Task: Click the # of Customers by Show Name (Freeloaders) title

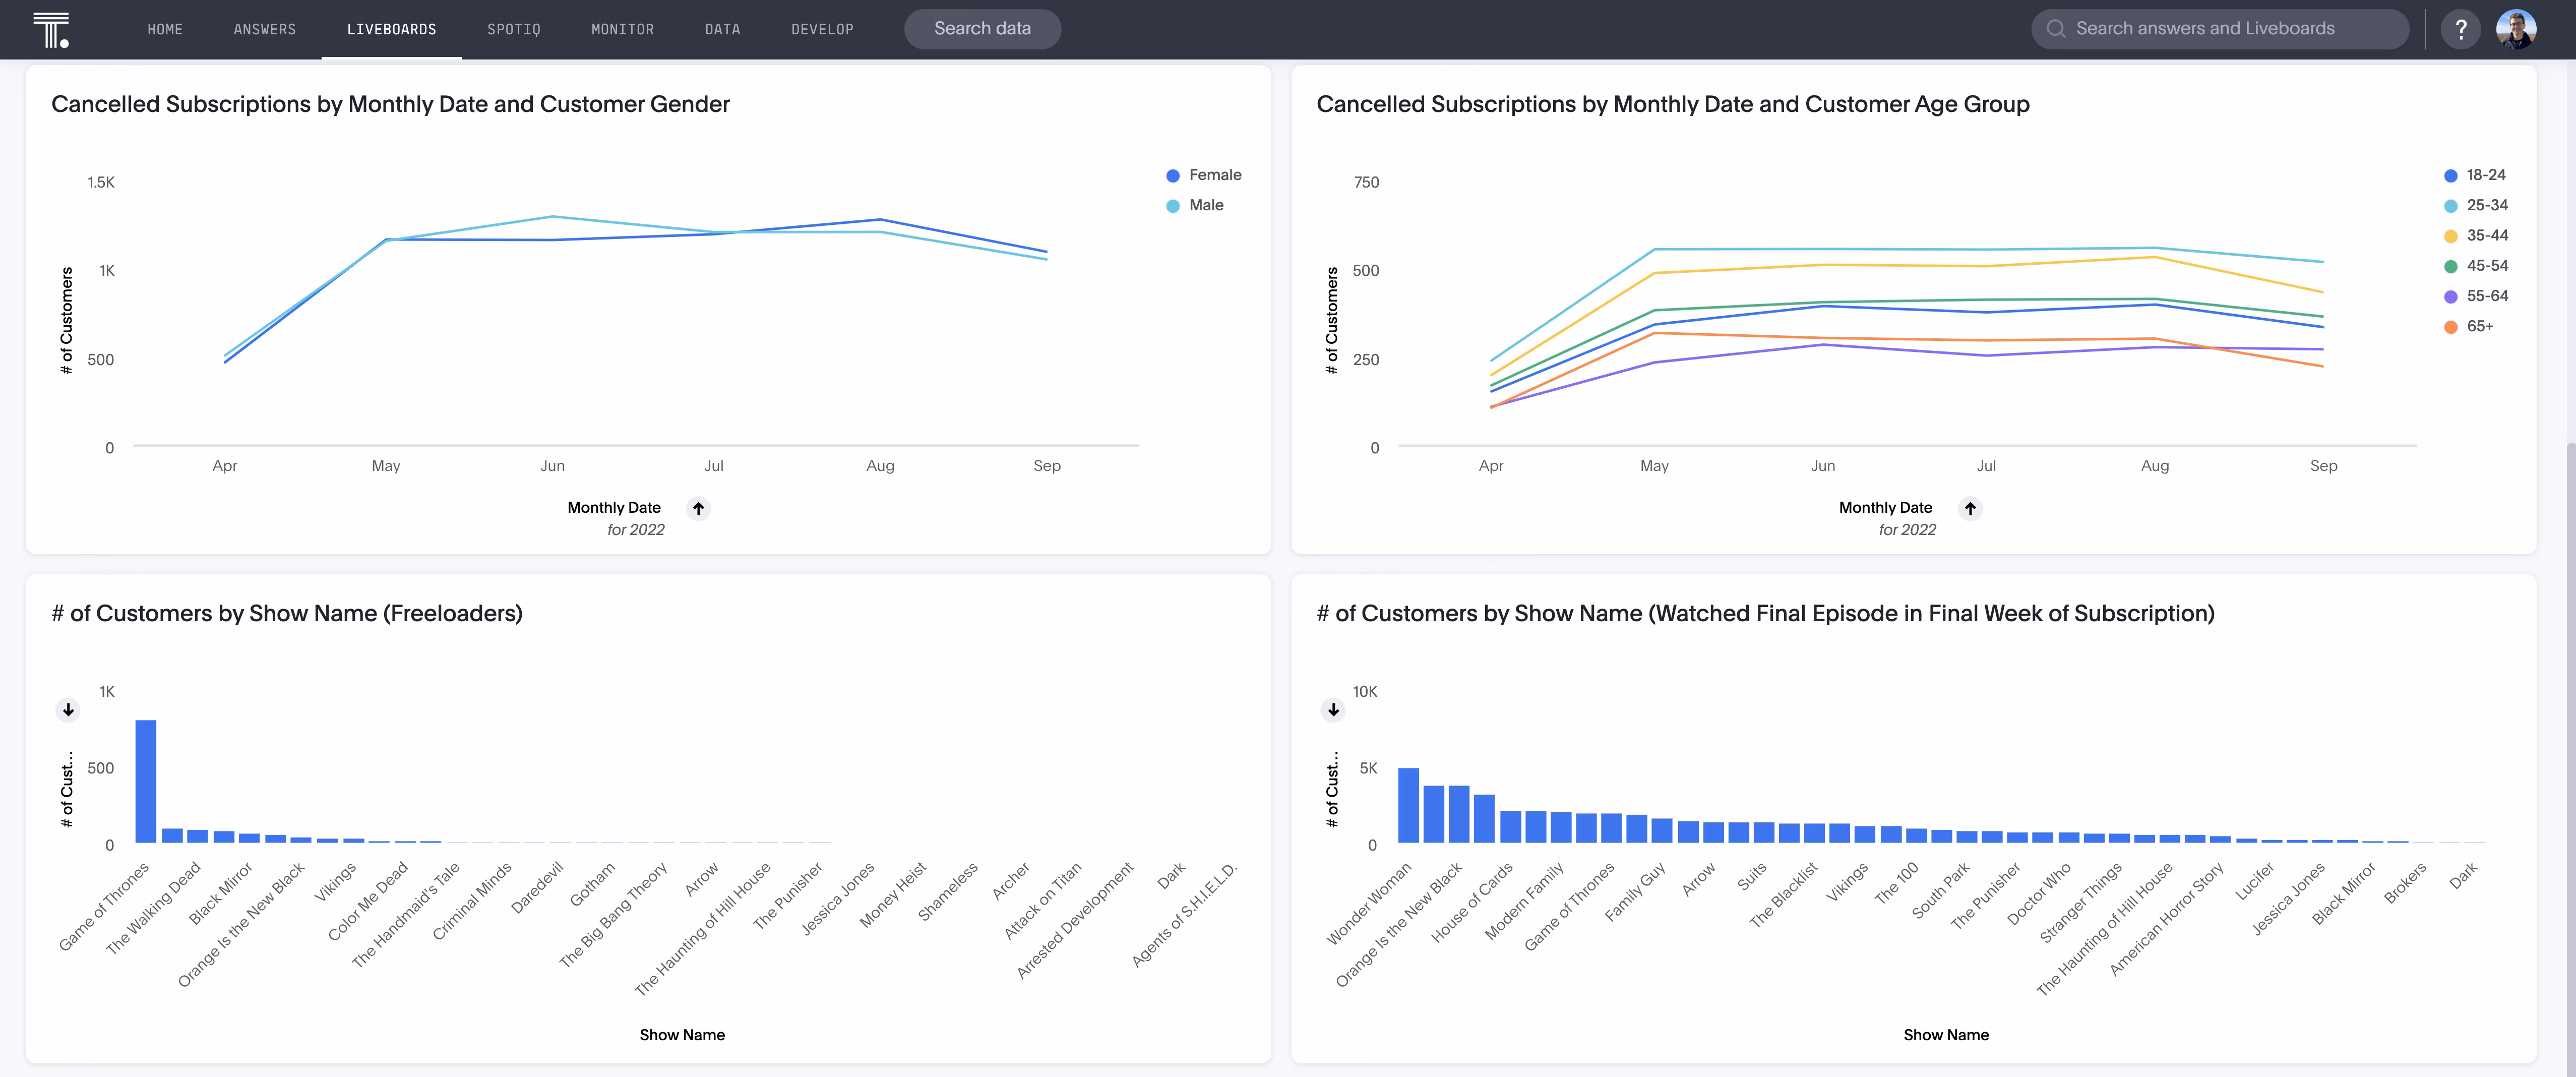Action: (x=287, y=613)
